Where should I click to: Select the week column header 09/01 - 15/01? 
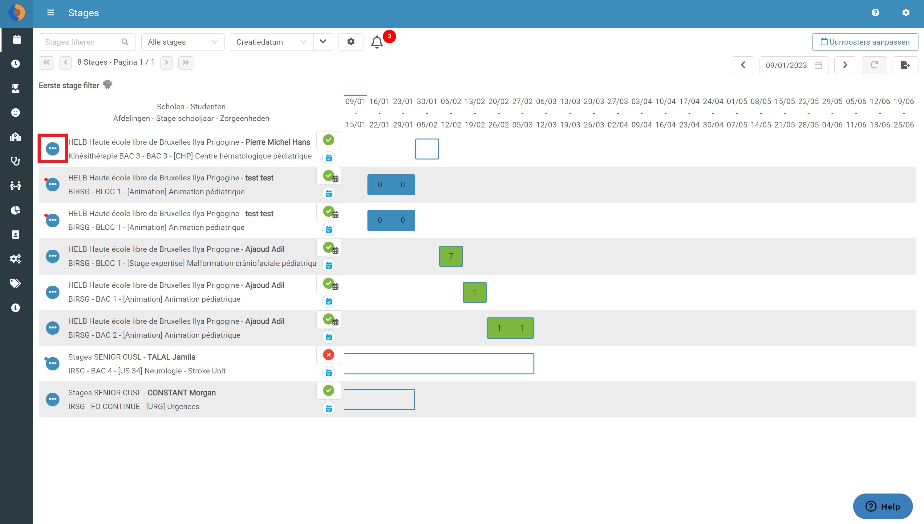coord(355,113)
